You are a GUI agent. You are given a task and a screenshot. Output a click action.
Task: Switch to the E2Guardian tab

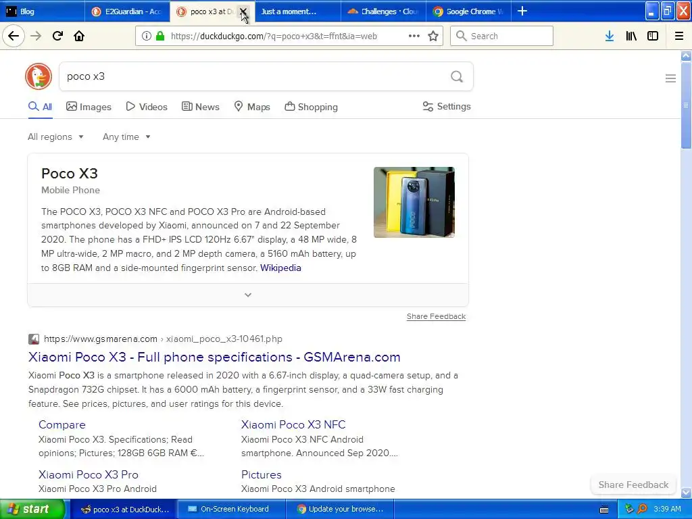click(x=127, y=11)
